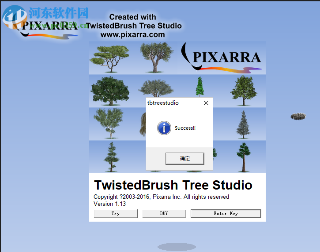Click the Pixarra logo in splash banner
The height and width of the screenshot is (252, 320).
tap(221, 58)
